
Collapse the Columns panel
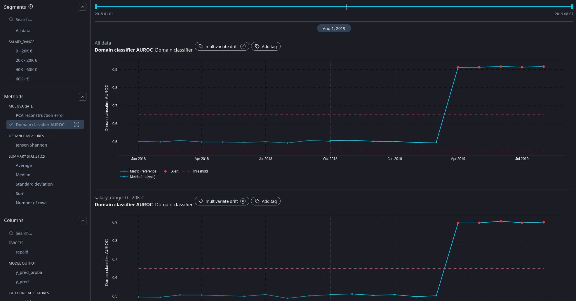coord(83,221)
